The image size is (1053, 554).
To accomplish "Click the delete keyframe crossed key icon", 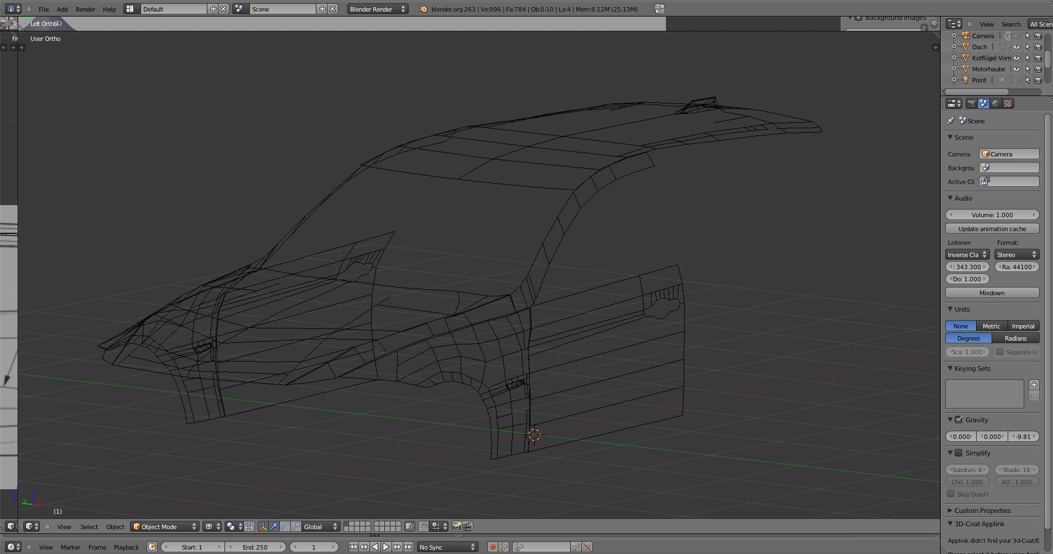I will tap(587, 547).
